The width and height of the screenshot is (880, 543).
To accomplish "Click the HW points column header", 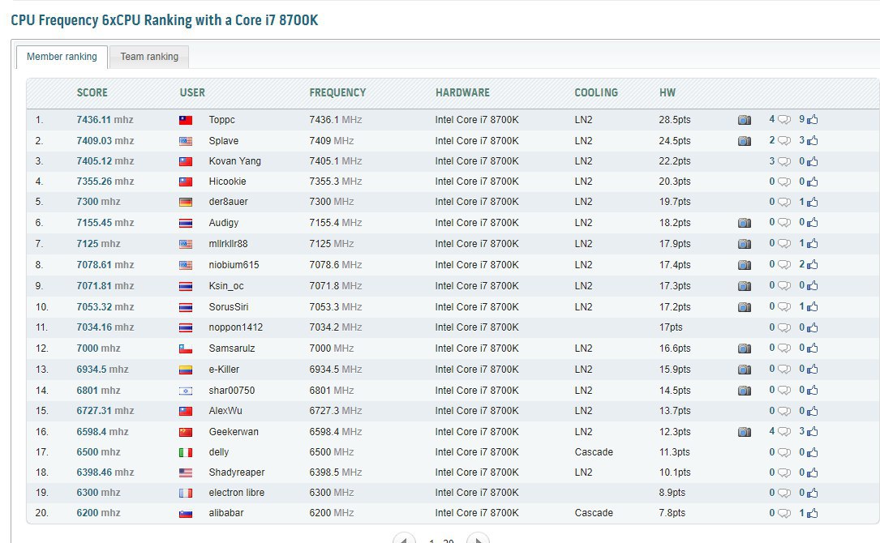I will click(668, 92).
